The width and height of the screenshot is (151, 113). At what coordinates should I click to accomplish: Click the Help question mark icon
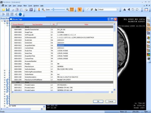[x=31, y=9]
